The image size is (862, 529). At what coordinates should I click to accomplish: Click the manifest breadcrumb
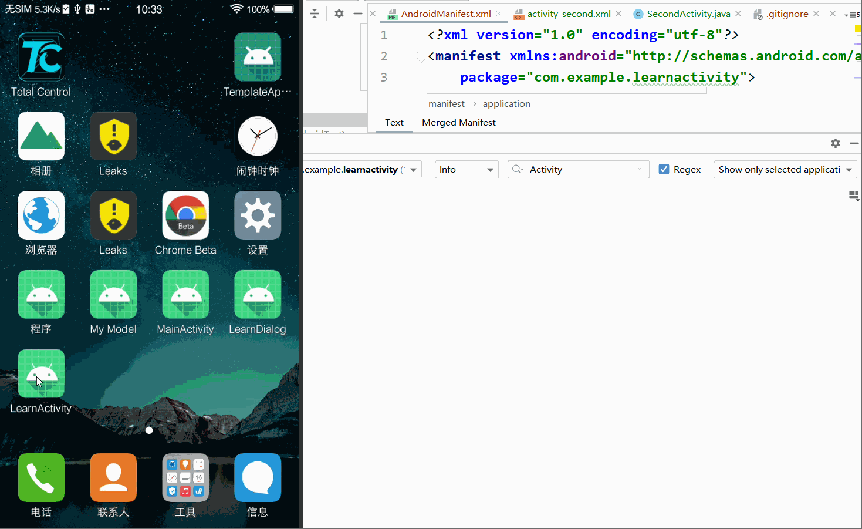pos(446,104)
